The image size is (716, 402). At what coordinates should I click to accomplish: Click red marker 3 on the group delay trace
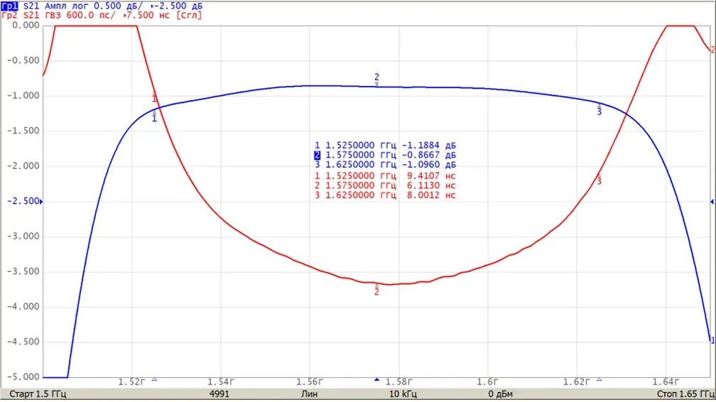[x=599, y=179]
